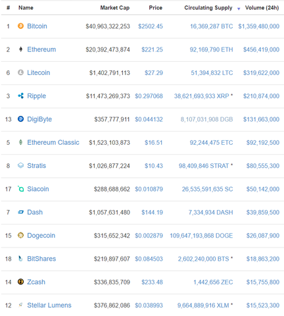This screenshot has width=284, height=316.
Task: Sort table by Volume (24h) header
Action: [x=262, y=8]
